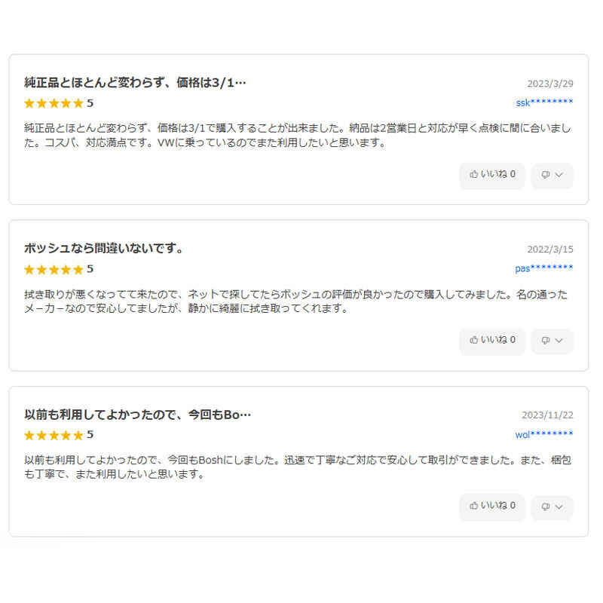Image resolution: width=603 pixels, height=603 pixels.
Task: Like the ボッシュなら間違いないです review
Action: tap(492, 340)
